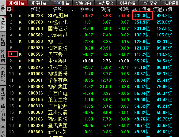
Task: Click stock code 600236
Action: [x=36, y=16]
